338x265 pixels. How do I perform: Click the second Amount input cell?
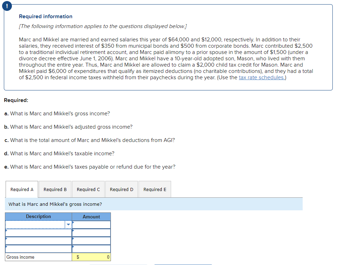click(91, 232)
